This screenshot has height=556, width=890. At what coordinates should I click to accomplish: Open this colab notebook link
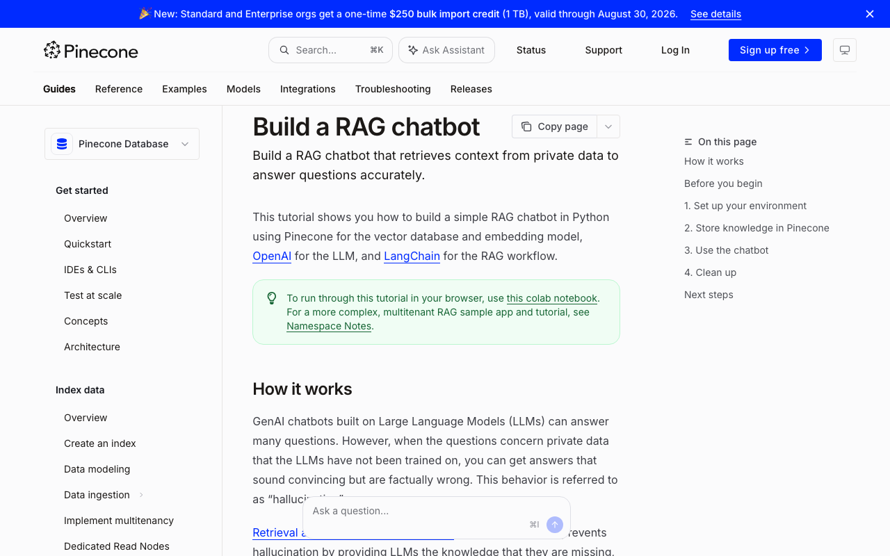552,298
